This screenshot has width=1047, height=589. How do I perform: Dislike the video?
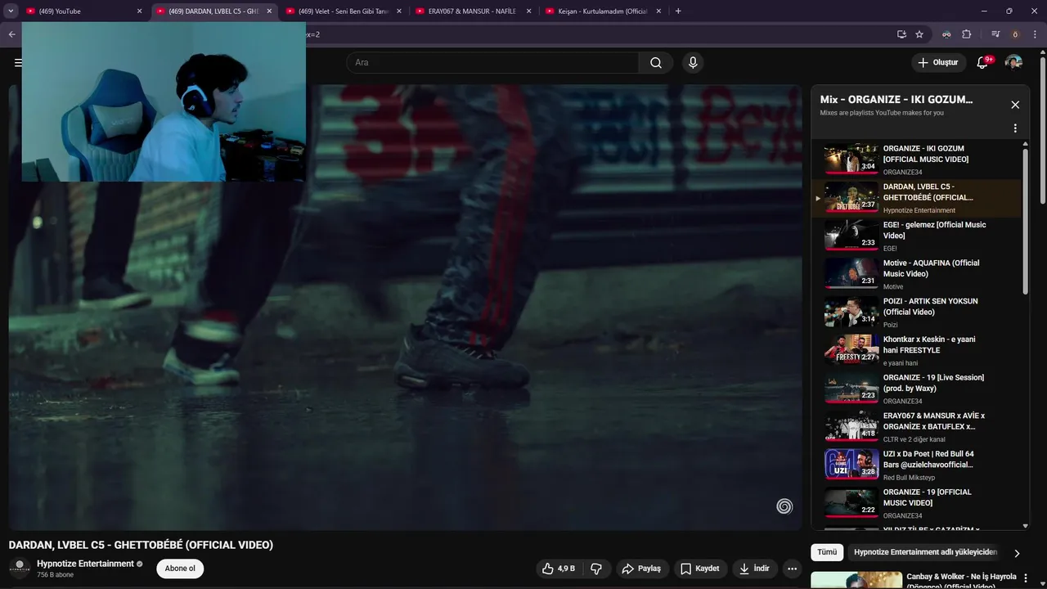pos(596,569)
